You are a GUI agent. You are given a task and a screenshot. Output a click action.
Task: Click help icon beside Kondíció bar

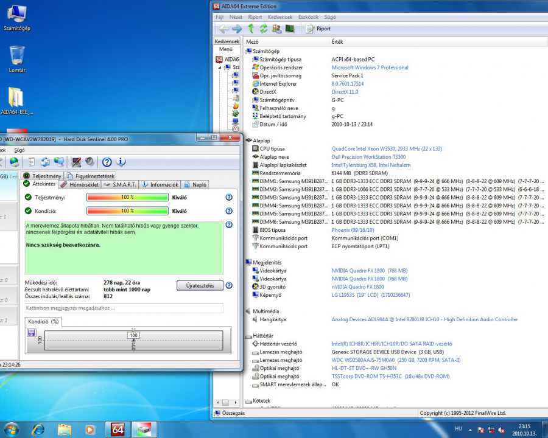click(229, 211)
